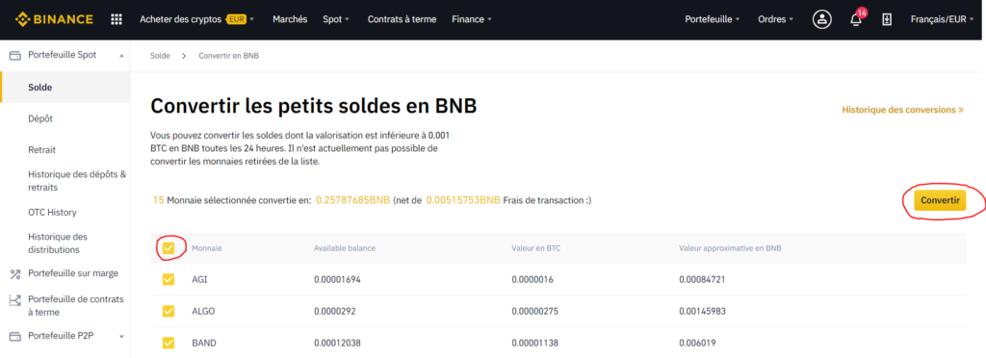Click the Available balance column header
986x358 pixels.
point(345,248)
